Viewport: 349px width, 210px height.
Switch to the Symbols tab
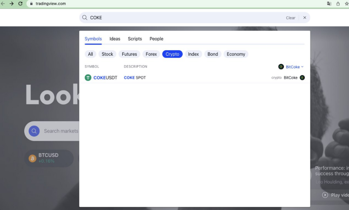93,39
